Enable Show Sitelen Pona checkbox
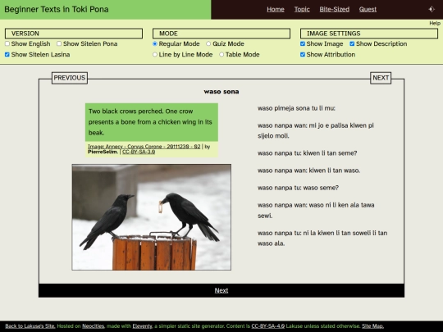Screen dimensions: 443x332 pos(59,43)
